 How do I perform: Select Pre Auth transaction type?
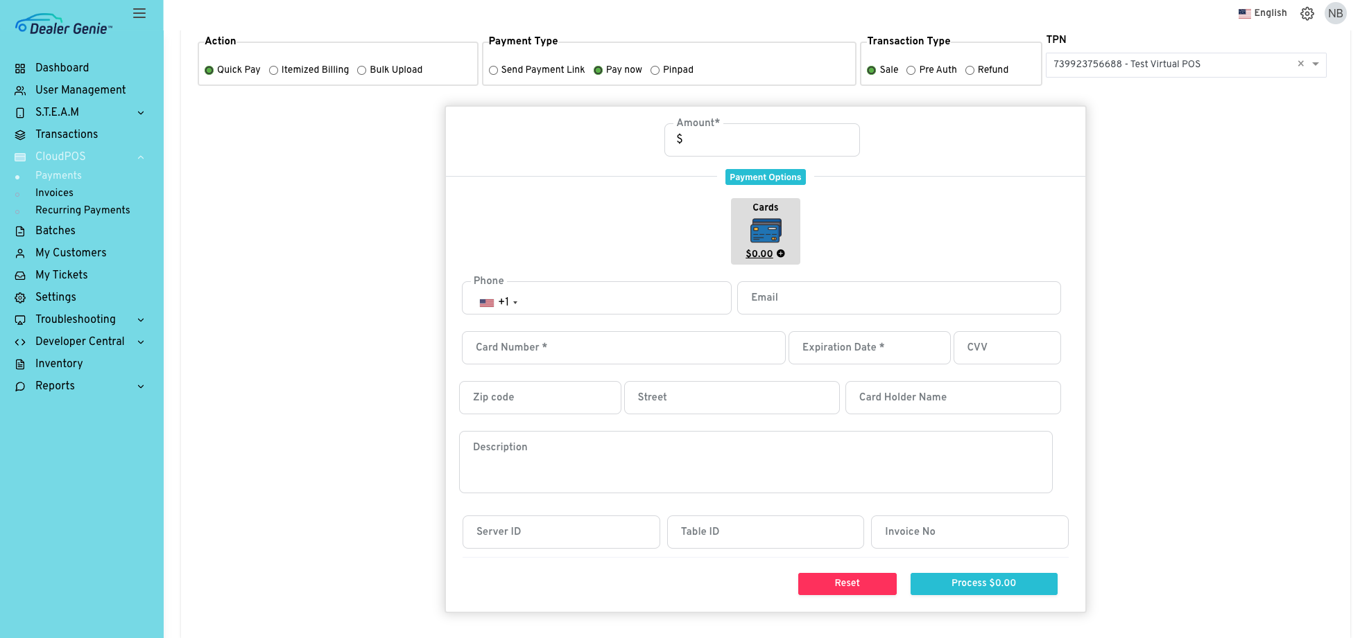click(911, 70)
